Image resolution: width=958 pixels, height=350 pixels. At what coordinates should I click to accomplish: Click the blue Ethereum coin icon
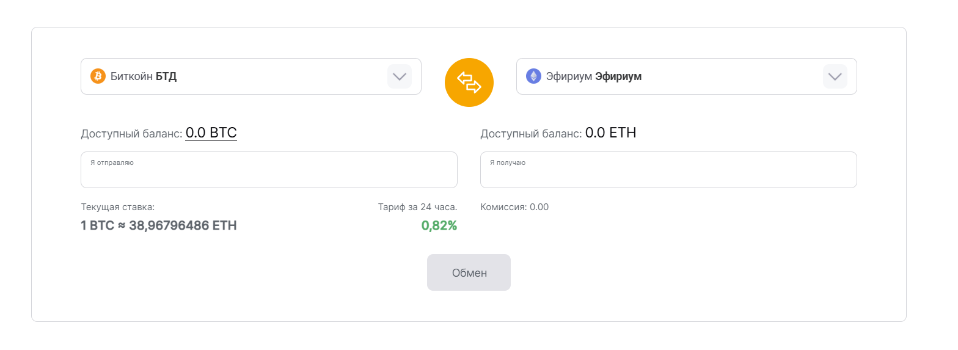(533, 76)
